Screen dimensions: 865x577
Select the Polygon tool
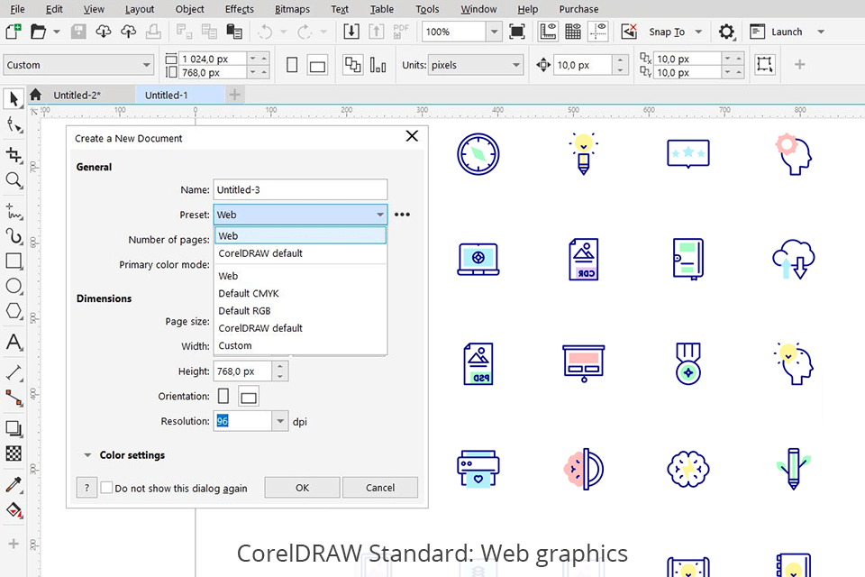tap(14, 311)
